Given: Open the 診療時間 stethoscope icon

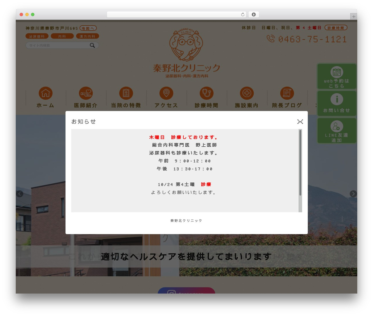Looking at the screenshot, I should click(206, 93).
